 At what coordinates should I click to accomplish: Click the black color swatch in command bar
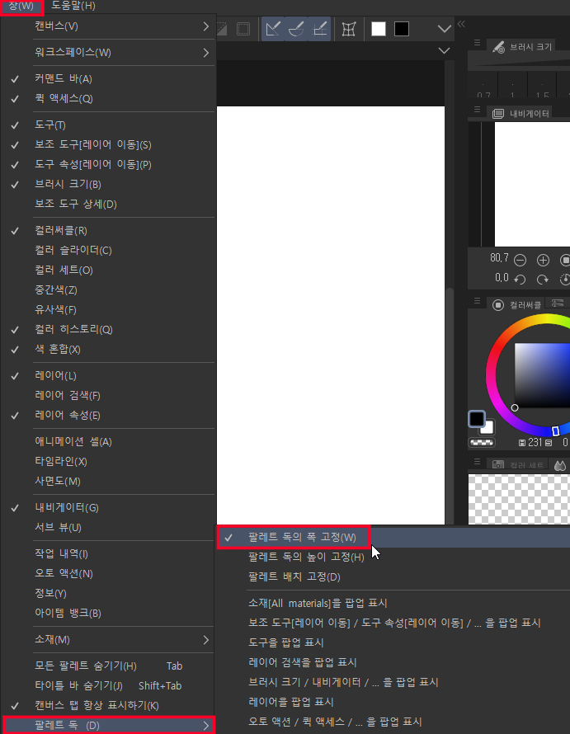[x=402, y=29]
